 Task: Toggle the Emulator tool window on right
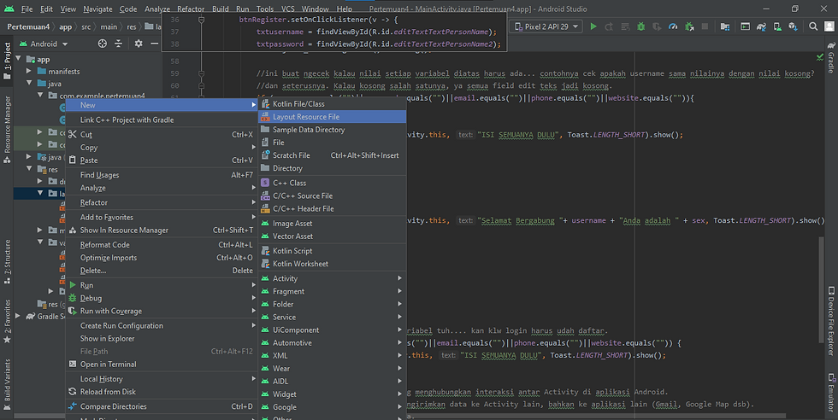(x=831, y=391)
